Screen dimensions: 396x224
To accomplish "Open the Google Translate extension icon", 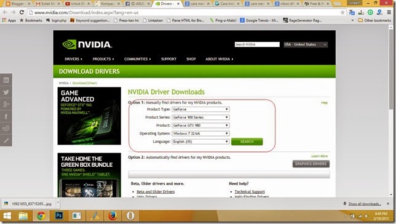I will point(352,12).
